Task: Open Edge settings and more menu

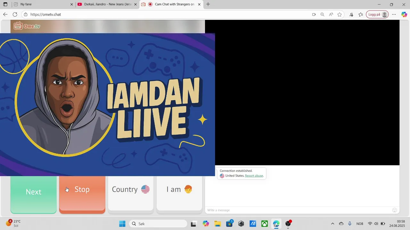Action: pos(394,14)
